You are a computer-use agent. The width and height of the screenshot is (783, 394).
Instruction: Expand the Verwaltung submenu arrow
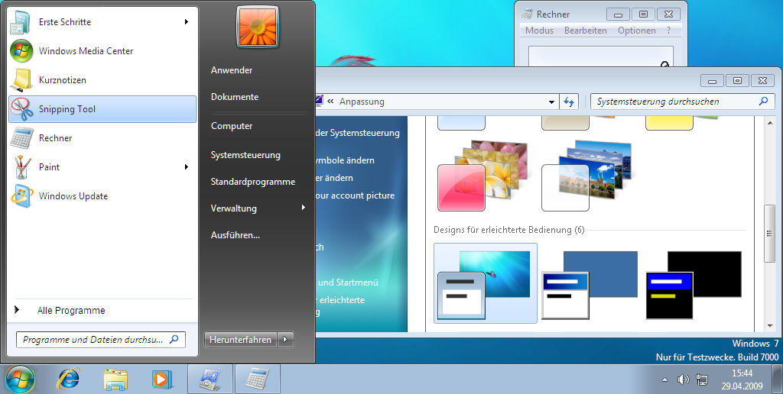303,208
